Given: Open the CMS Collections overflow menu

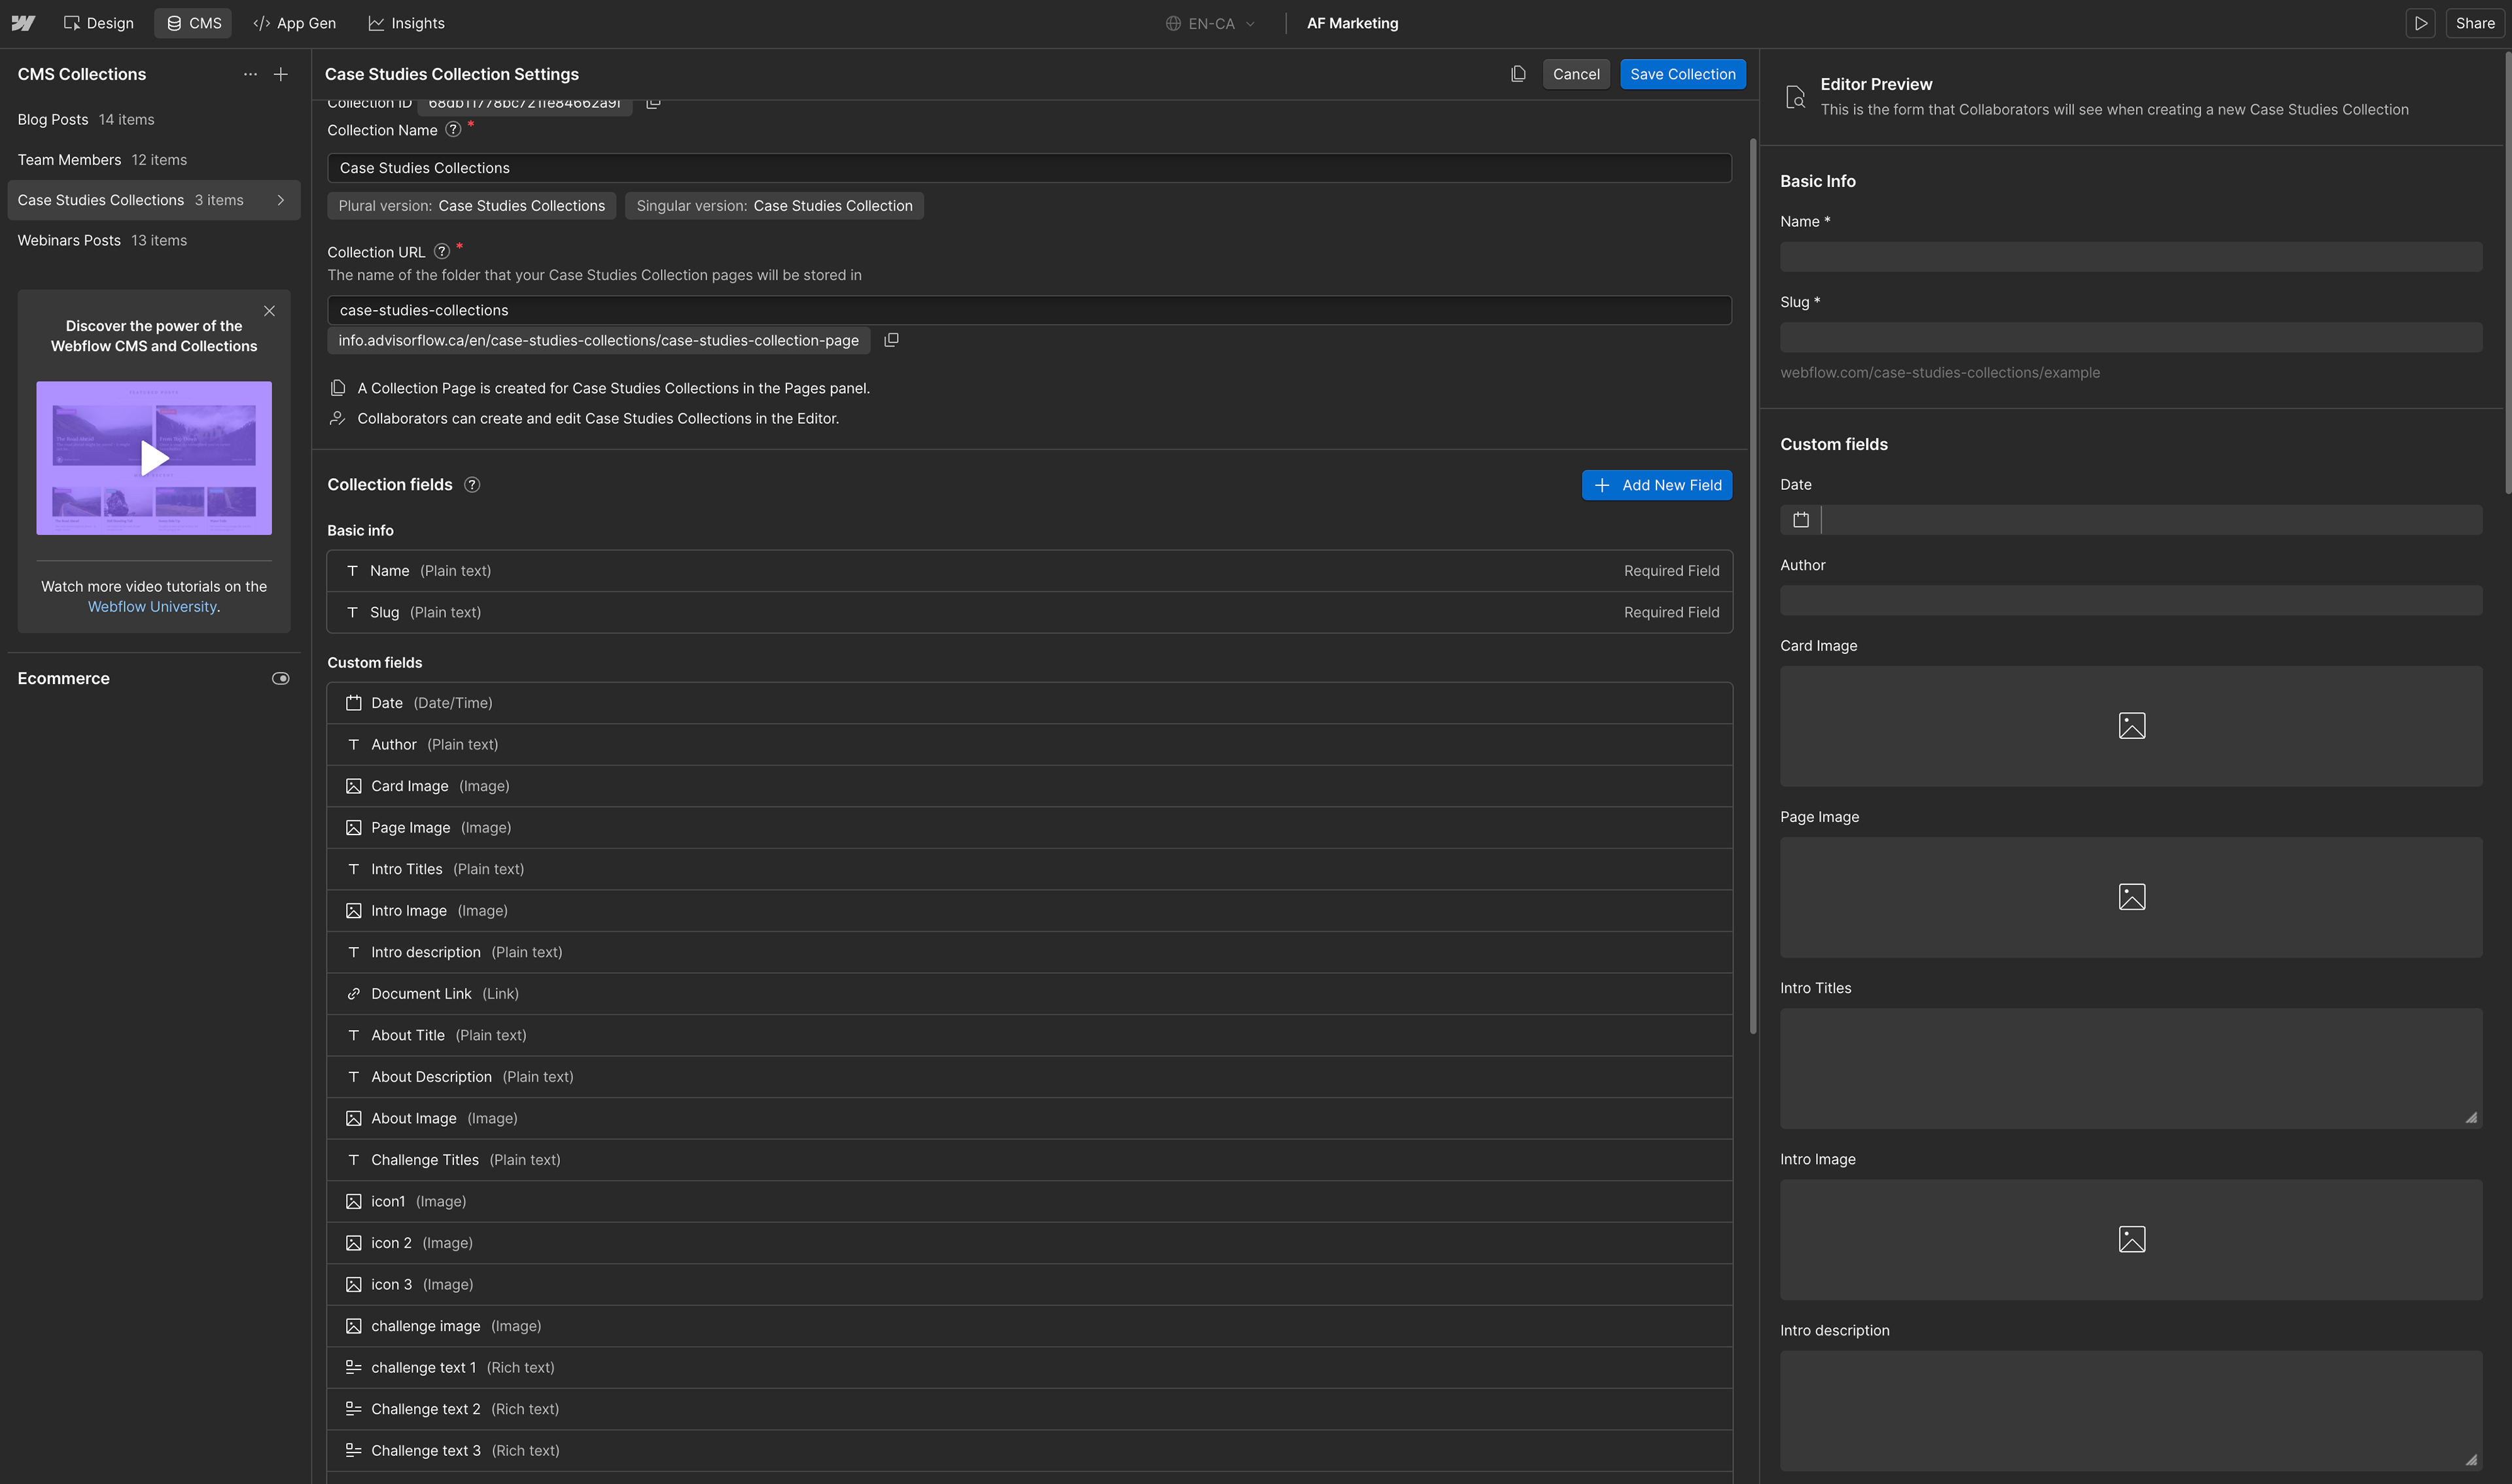Looking at the screenshot, I should coord(250,74).
